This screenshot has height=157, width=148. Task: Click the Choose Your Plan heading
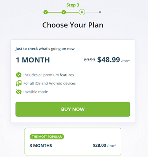[x=73, y=25]
